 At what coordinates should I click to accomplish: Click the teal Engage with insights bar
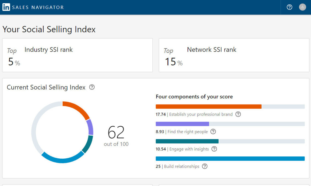point(187,141)
